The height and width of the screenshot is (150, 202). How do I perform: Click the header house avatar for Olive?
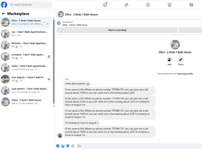[61, 14]
